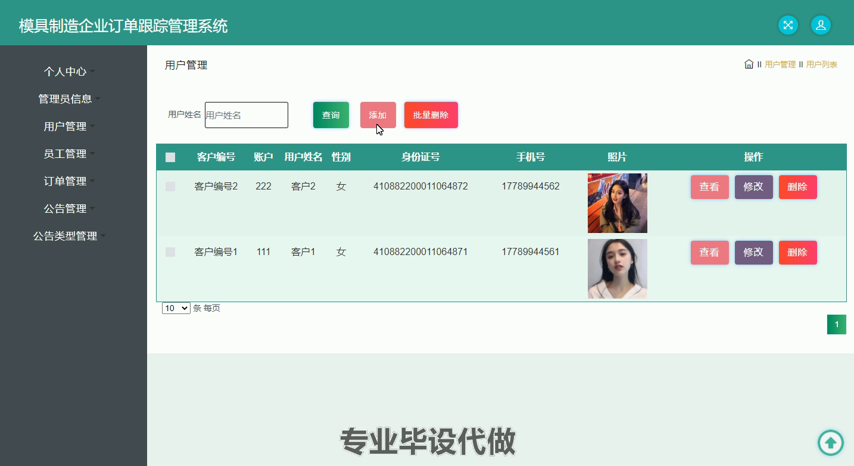
Task: Click 修改 for 客户1 row
Action: point(753,253)
